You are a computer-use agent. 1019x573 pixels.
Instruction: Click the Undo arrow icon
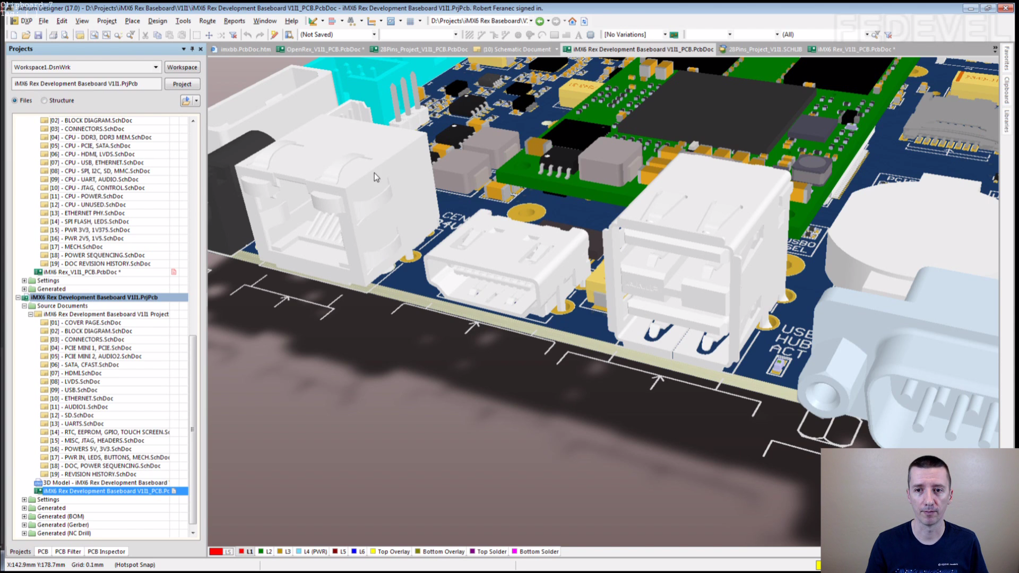(247, 35)
